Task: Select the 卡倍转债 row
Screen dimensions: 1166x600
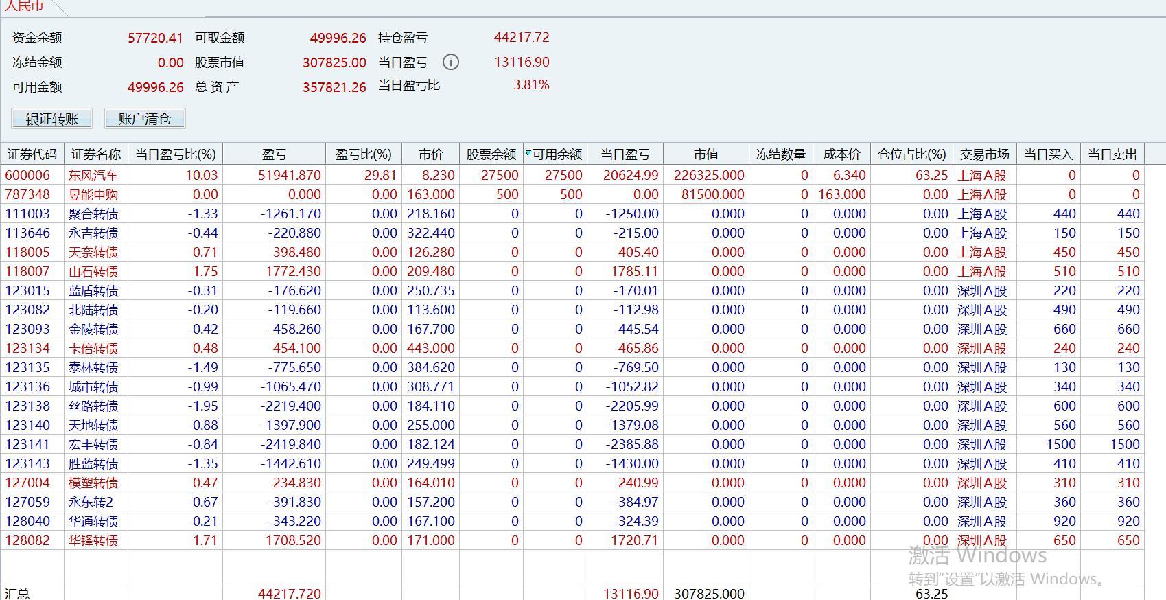Action: (572, 348)
